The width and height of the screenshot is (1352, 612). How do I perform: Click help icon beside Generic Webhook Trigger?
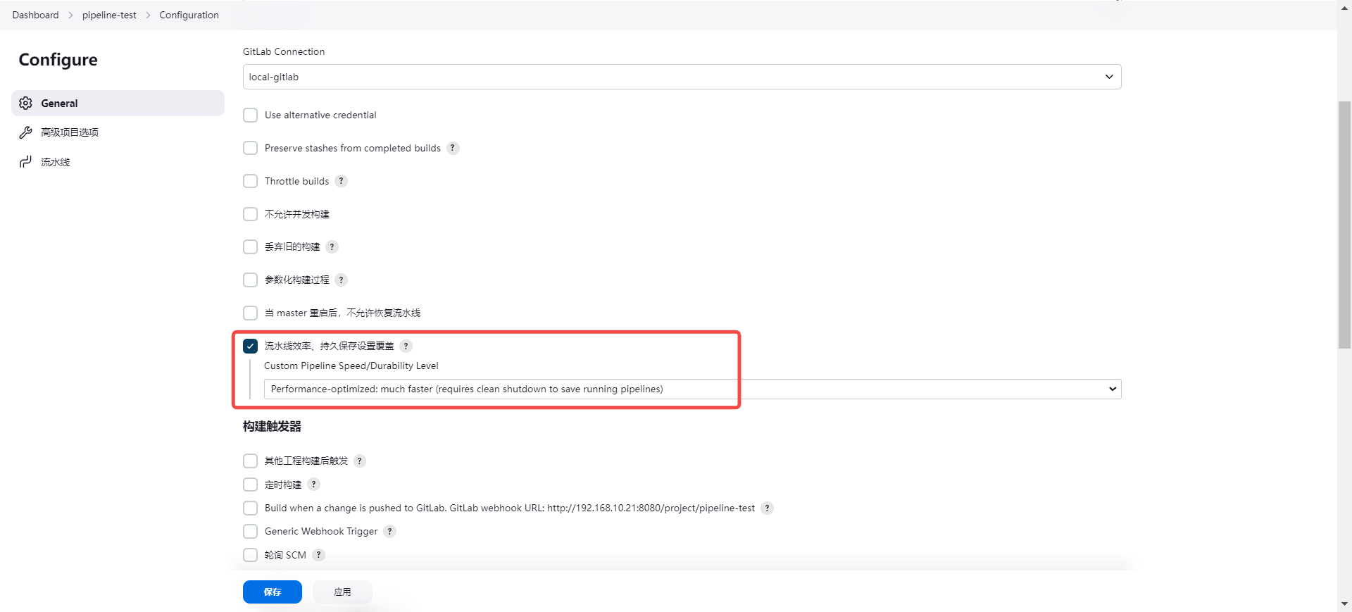(389, 532)
